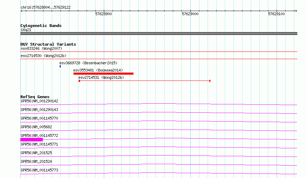Click the chr16:57628804..57629122 region label

(46, 7)
